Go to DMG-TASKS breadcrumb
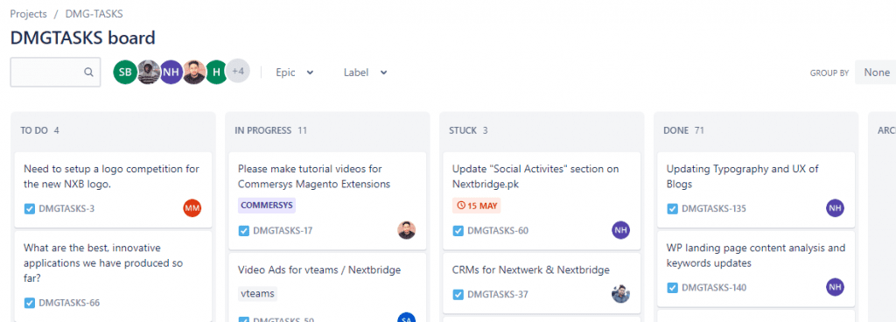The image size is (896, 322). pos(94,14)
